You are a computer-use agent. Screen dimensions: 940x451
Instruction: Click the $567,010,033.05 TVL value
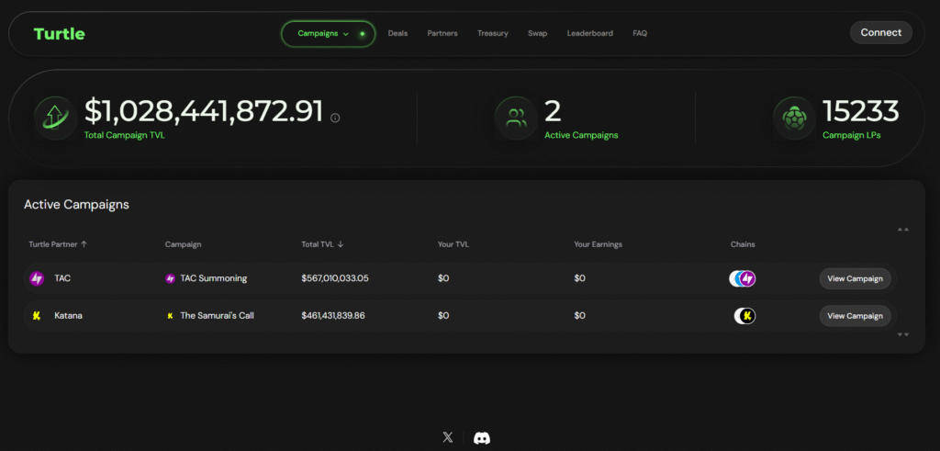click(x=334, y=278)
